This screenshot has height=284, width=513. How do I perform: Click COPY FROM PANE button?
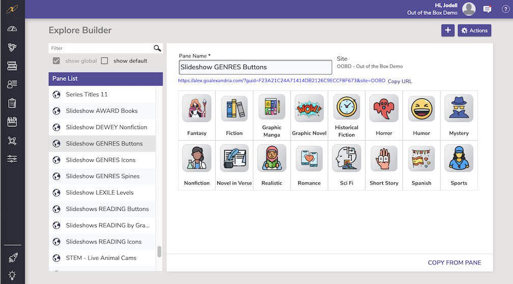(x=454, y=263)
